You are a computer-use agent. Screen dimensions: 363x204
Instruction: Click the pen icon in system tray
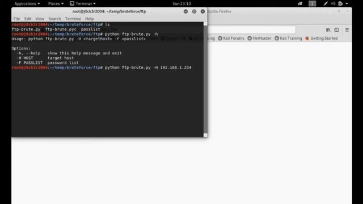click(326, 3)
